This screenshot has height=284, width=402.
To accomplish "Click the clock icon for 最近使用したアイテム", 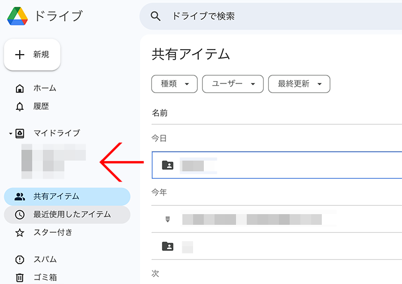I will pos(20,214).
